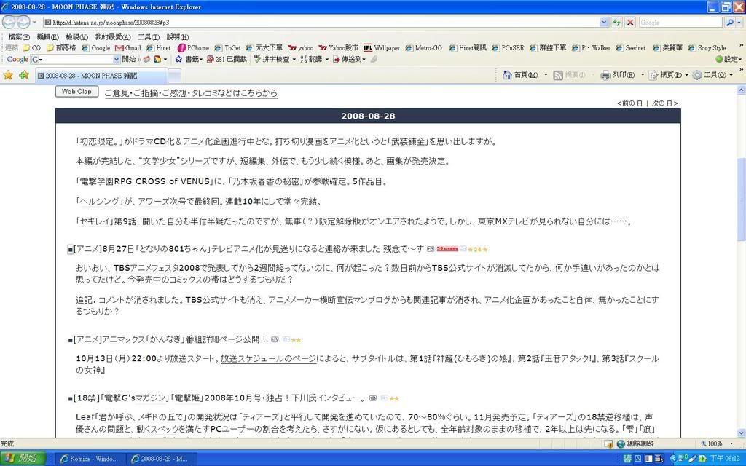Open the CO favorites folder
Screen dimensions: 746x466
(32, 48)
